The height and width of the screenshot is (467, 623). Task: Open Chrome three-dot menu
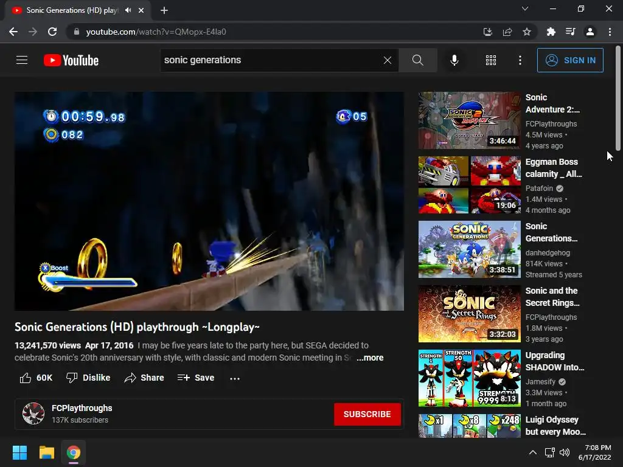tap(610, 32)
